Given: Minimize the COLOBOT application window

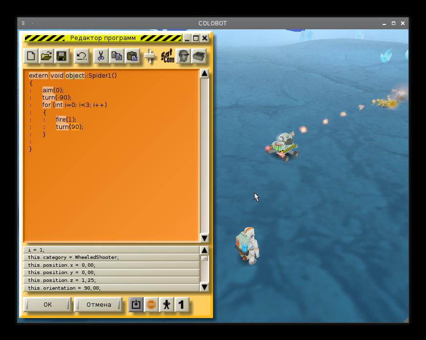Looking at the screenshot, I should [x=384, y=23].
